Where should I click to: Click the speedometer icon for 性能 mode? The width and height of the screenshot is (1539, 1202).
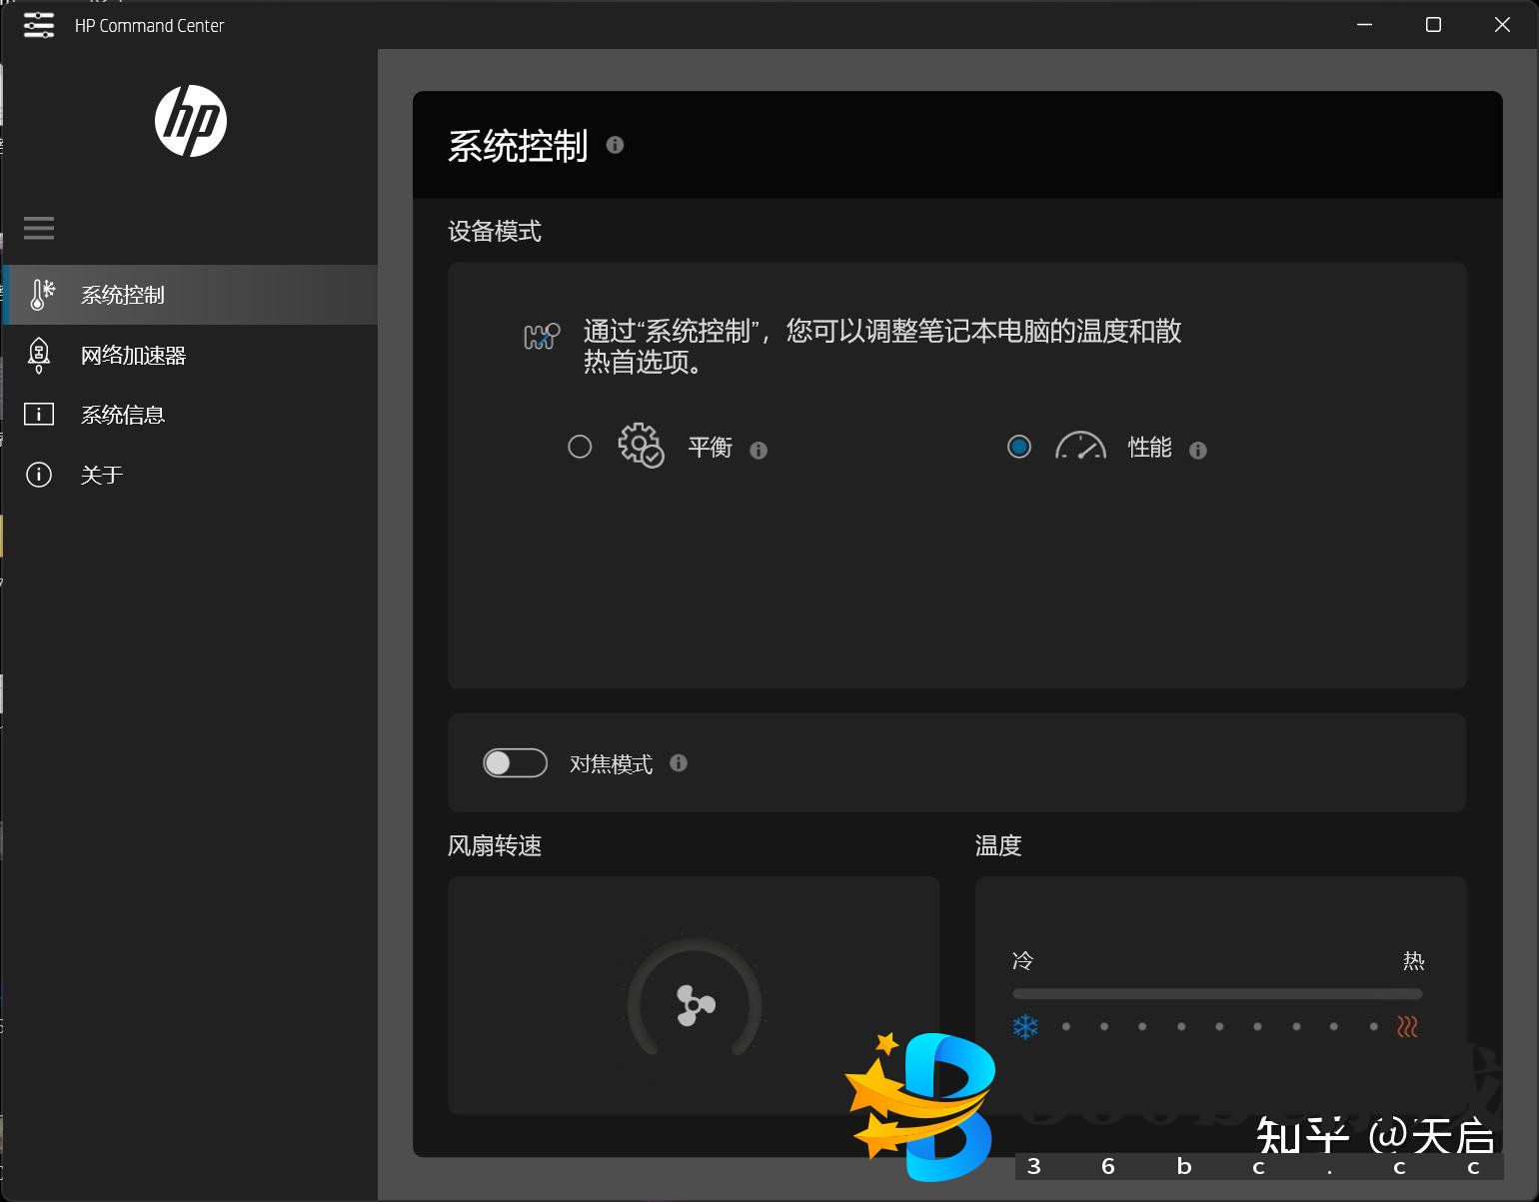click(1080, 446)
